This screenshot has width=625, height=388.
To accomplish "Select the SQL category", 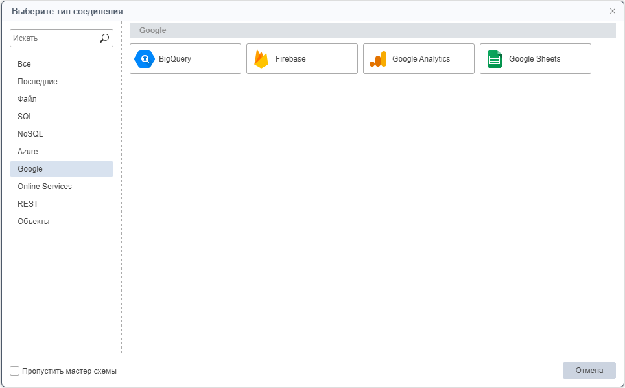I will (25, 117).
